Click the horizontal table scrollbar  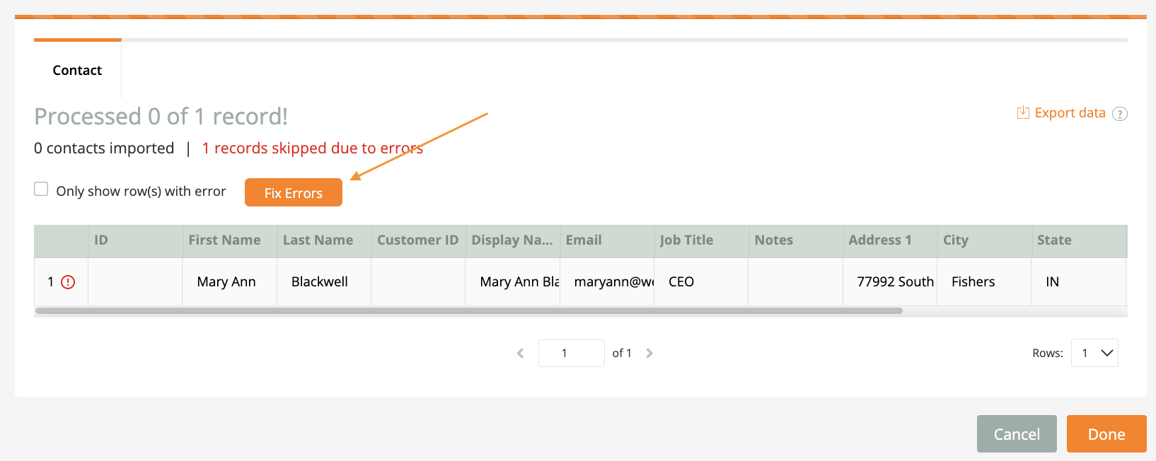point(469,310)
